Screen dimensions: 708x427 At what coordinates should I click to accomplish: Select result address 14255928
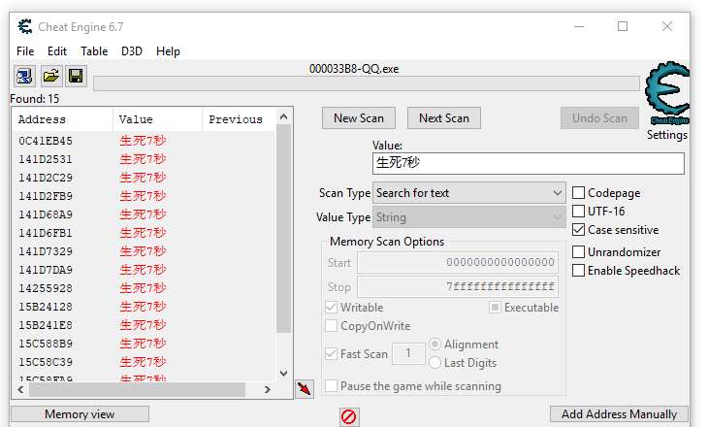click(x=46, y=288)
